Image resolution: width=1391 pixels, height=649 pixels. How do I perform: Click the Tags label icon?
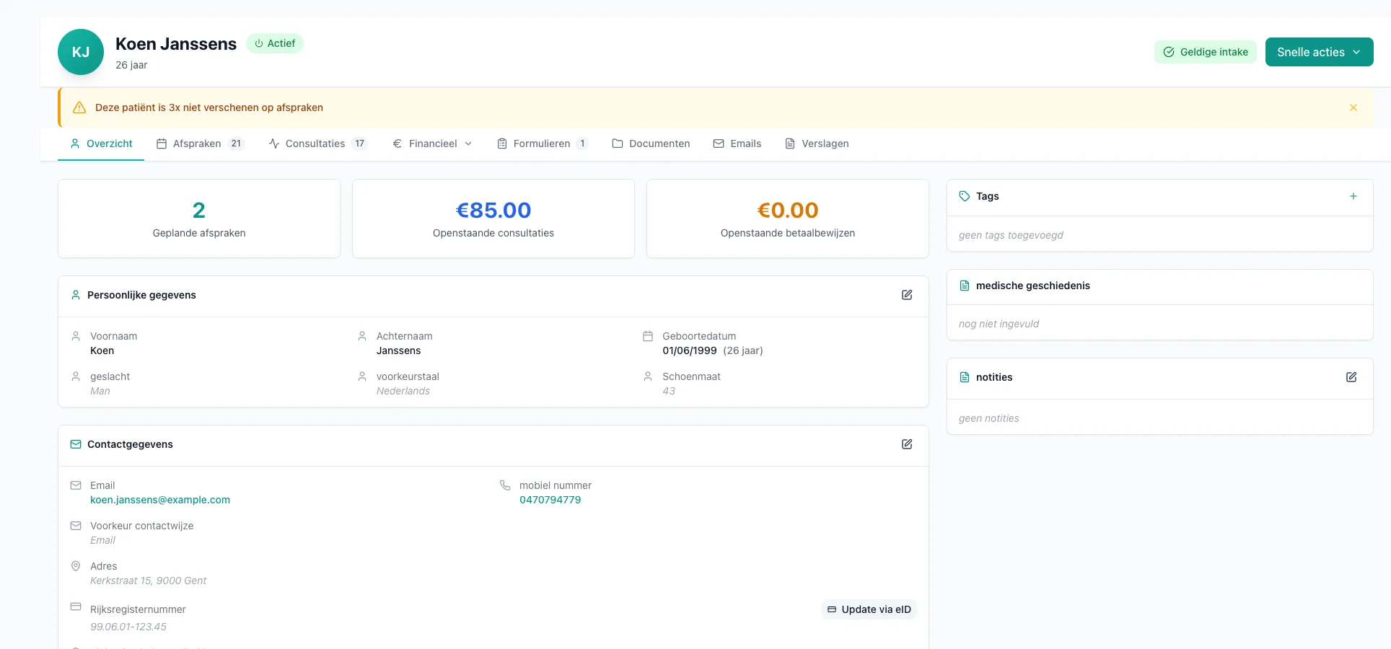pyautogui.click(x=965, y=196)
